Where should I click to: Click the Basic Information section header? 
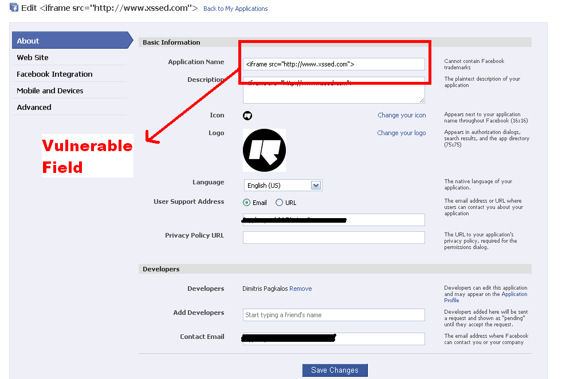click(335, 42)
